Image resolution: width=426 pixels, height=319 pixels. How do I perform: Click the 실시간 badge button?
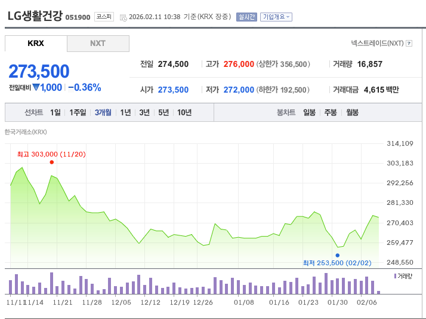click(246, 17)
